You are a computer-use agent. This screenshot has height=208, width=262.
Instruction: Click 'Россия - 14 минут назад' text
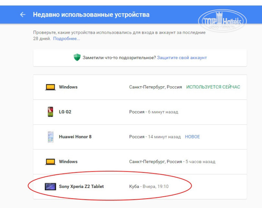[x=155, y=137]
